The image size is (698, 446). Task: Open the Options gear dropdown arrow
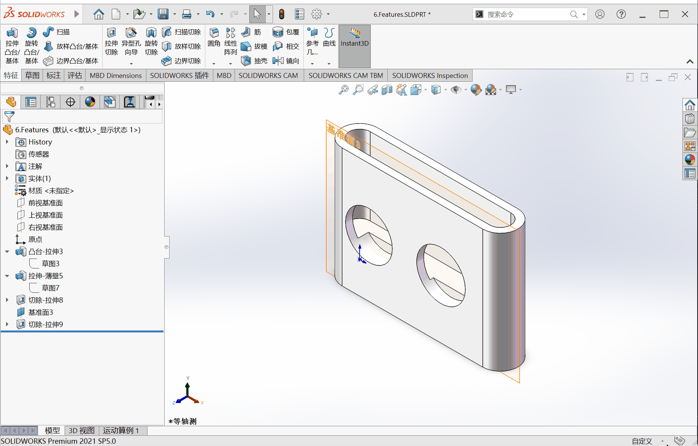click(x=328, y=14)
